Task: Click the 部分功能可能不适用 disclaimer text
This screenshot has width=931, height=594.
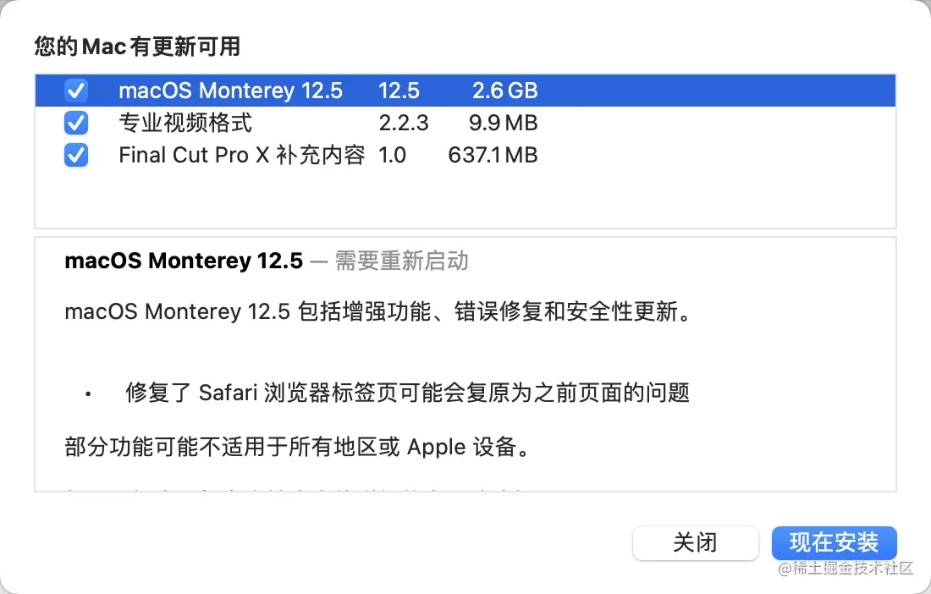Action: [x=296, y=447]
